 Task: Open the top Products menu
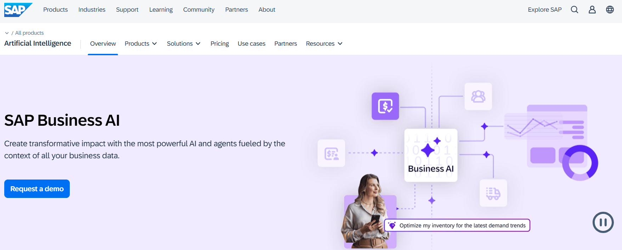click(56, 10)
